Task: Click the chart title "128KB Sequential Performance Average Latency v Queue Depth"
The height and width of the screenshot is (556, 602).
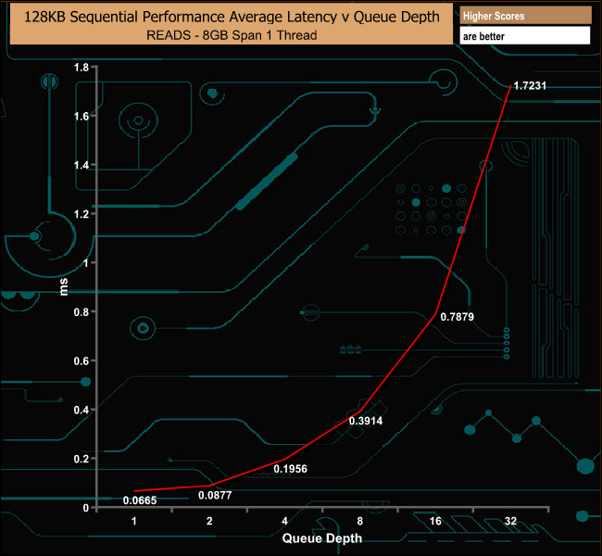Action: [232, 17]
